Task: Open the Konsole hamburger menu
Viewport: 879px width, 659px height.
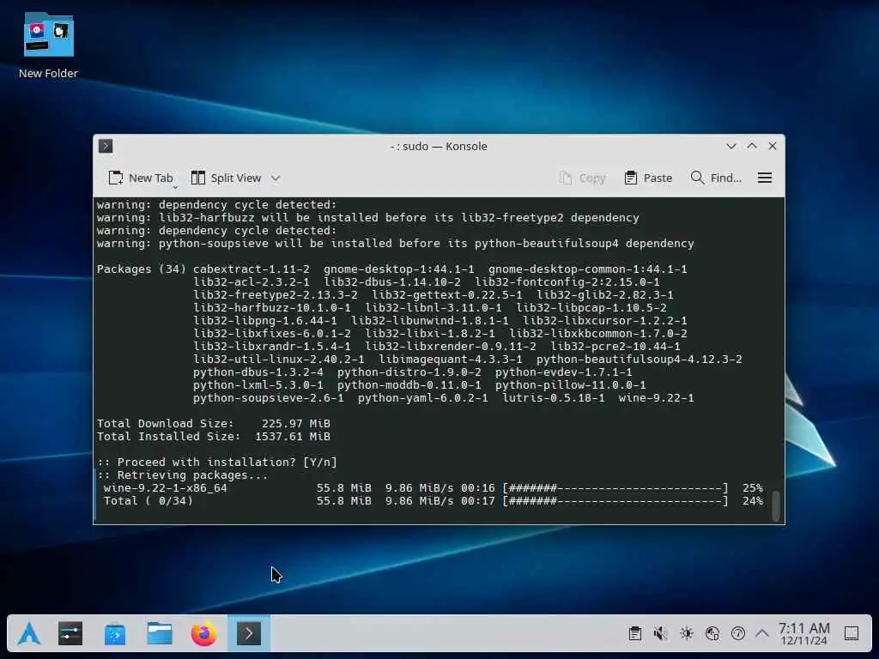Action: [765, 178]
